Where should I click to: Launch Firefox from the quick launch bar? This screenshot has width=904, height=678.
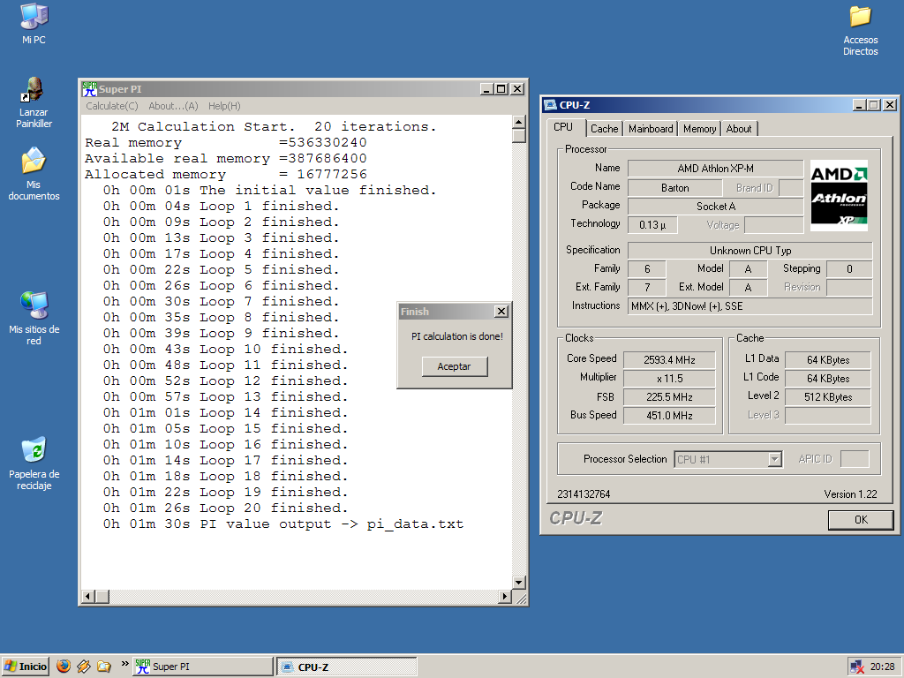[63, 667]
